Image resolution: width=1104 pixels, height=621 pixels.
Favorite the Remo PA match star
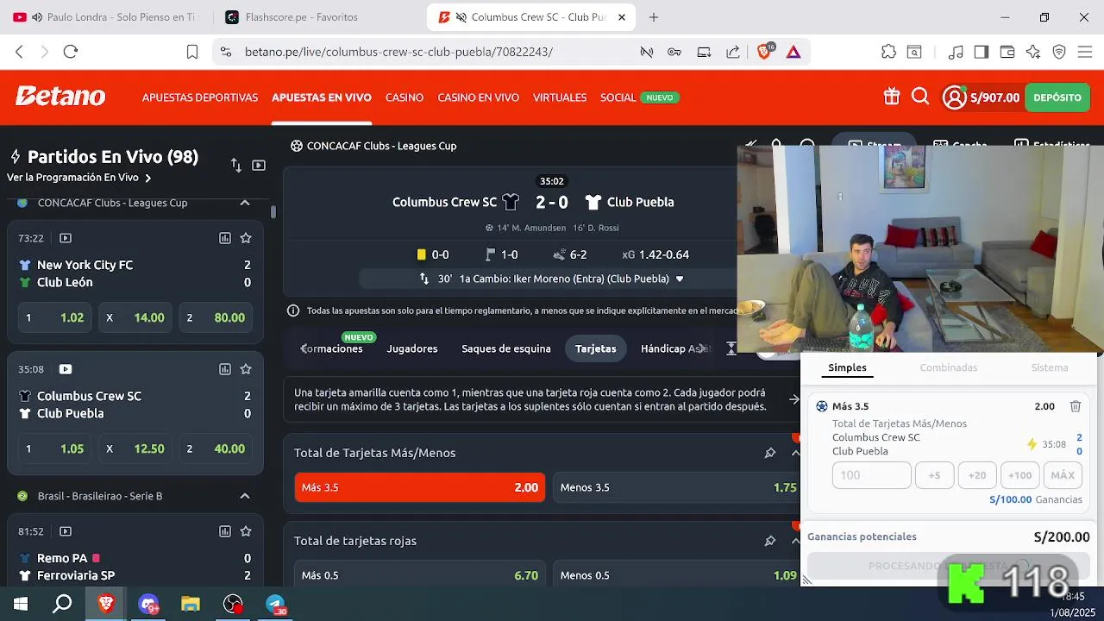pos(246,531)
